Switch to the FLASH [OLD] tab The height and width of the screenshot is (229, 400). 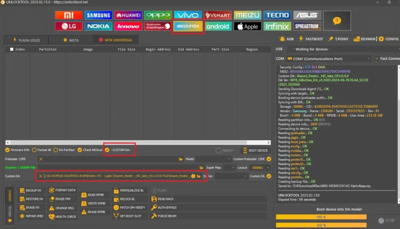tap(26, 40)
